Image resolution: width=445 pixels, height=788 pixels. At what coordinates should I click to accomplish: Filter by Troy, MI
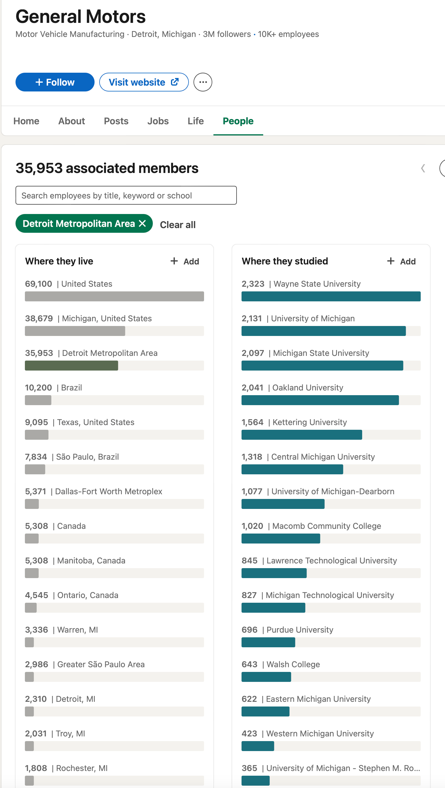pos(114,740)
